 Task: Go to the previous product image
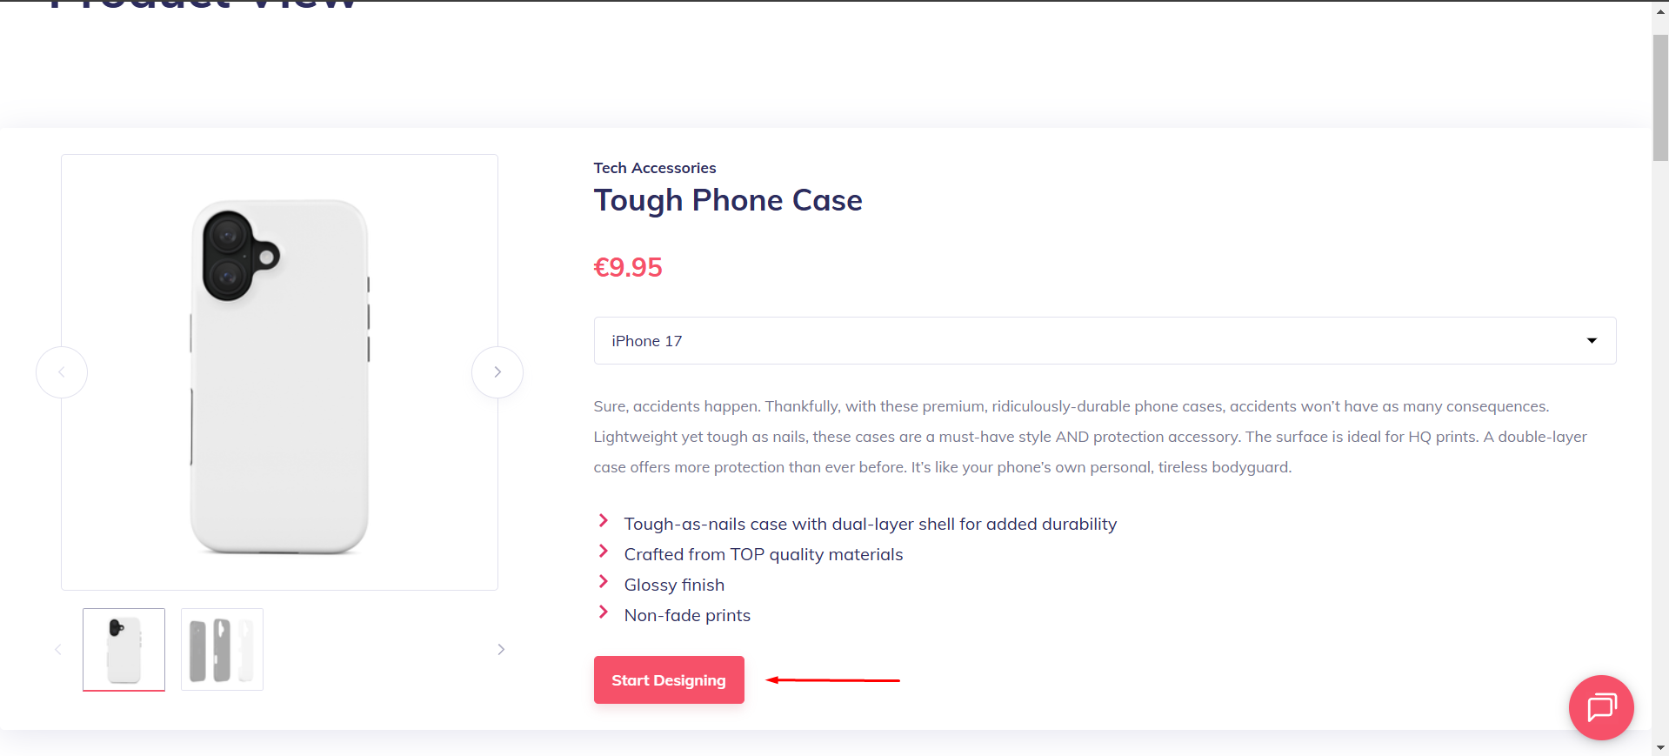62,372
